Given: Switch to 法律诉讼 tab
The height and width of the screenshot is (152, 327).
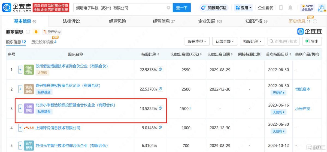Looking at the screenshot, I should tap(71, 21).
